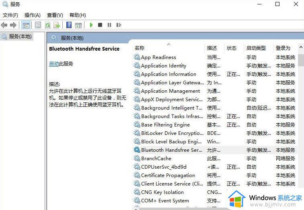This screenshot has width=304, height=210.
Task: Select the Application Information service name
Action: pyautogui.click(x=168, y=74)
